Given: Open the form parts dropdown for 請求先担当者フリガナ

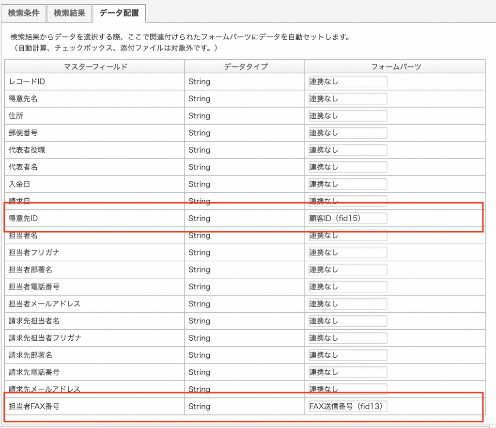Looking at the screenshot, I should [348, 338].
